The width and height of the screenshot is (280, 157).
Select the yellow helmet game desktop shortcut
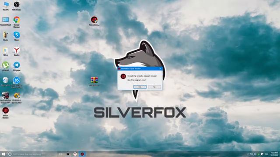pyautogui.click(x=17, y=97)
